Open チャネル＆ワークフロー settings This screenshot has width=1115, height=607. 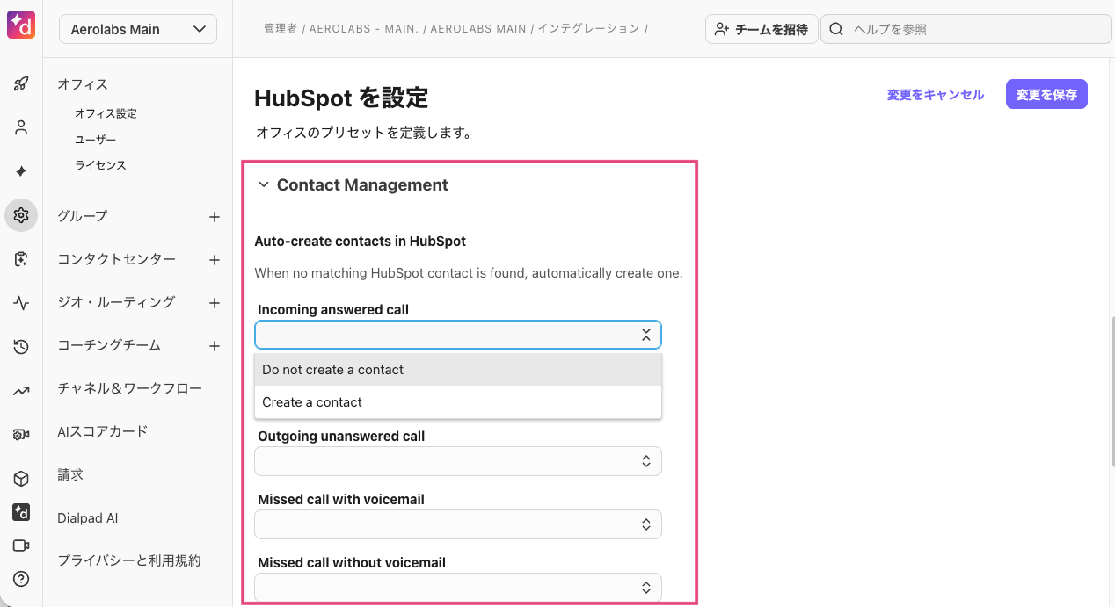(129, 388)
